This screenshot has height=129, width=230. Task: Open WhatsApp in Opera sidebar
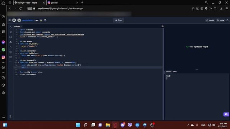point(3,50)
